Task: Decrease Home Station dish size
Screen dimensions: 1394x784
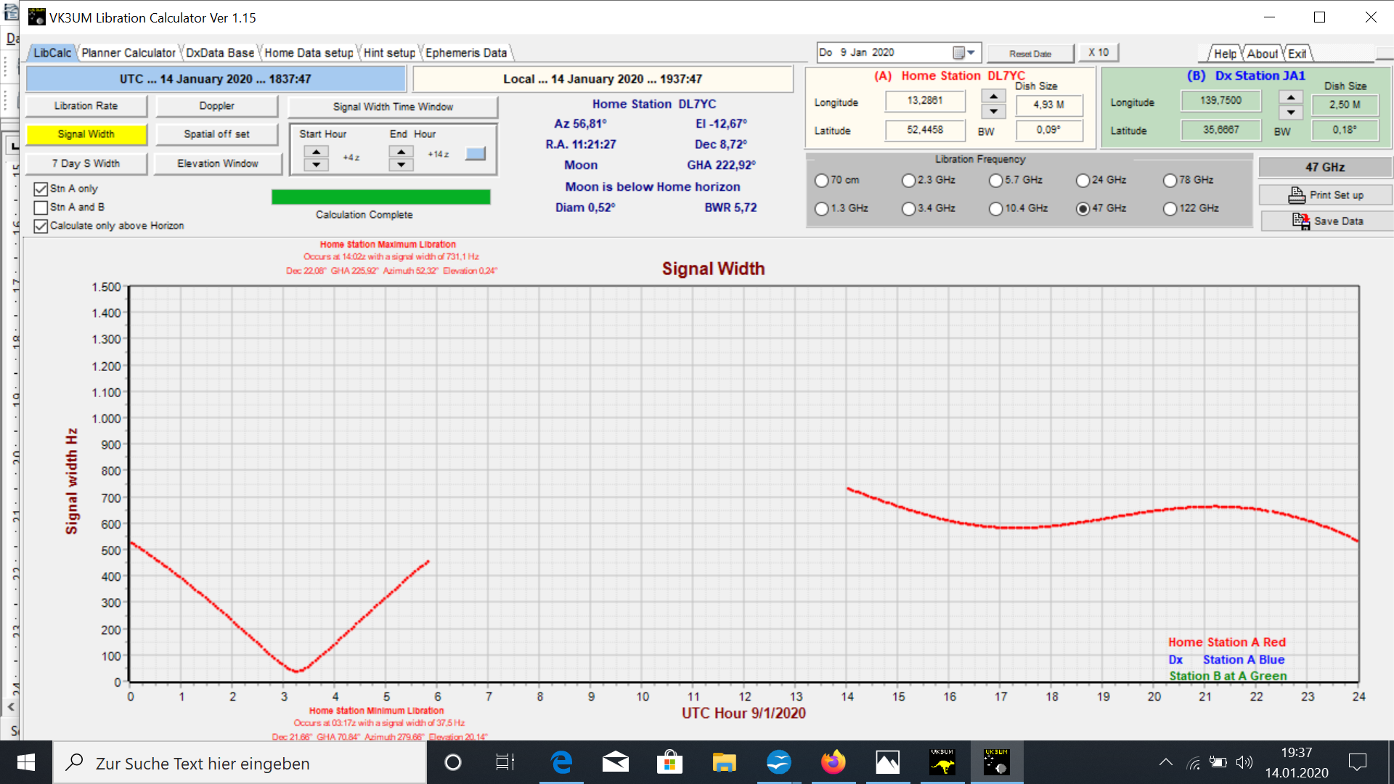Action: click(x=993, y=112)
